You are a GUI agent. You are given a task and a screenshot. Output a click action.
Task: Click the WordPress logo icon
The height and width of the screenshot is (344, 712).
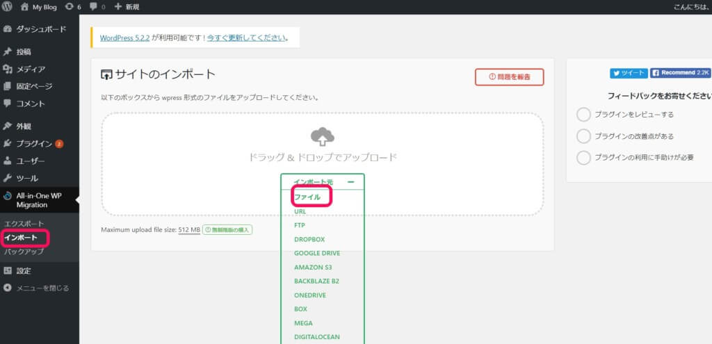[x=8, y=7]
